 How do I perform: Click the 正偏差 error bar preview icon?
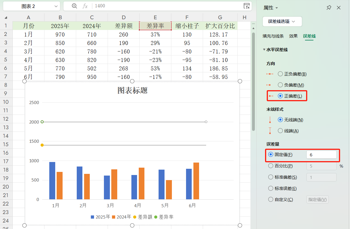pyautogui.click(x=270, y=96)
